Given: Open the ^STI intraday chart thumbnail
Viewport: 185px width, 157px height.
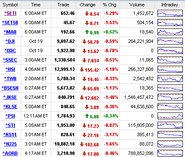Looking at the screenshot, I should pyautogui.click(x=170, y=125).
